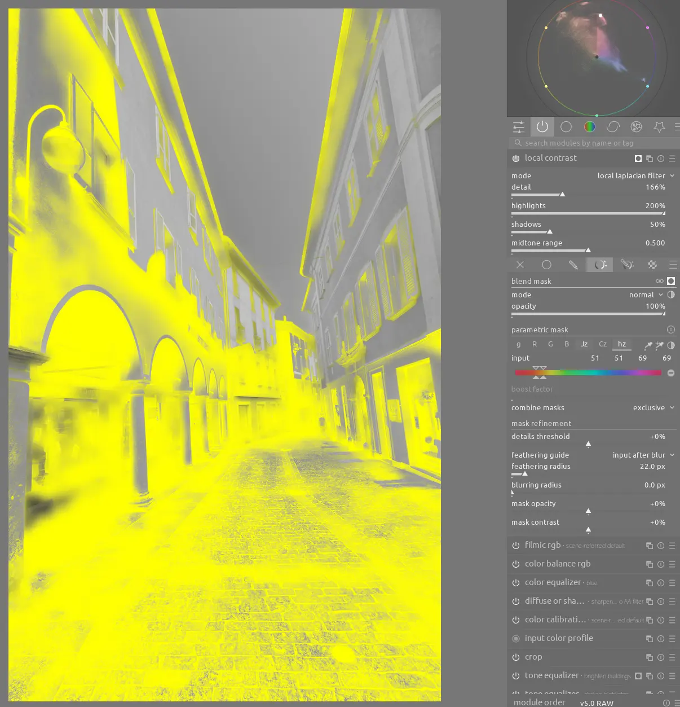Enable the tone equalizer brighten buildings module
680x707 pixels.
[x=516, y=675]
